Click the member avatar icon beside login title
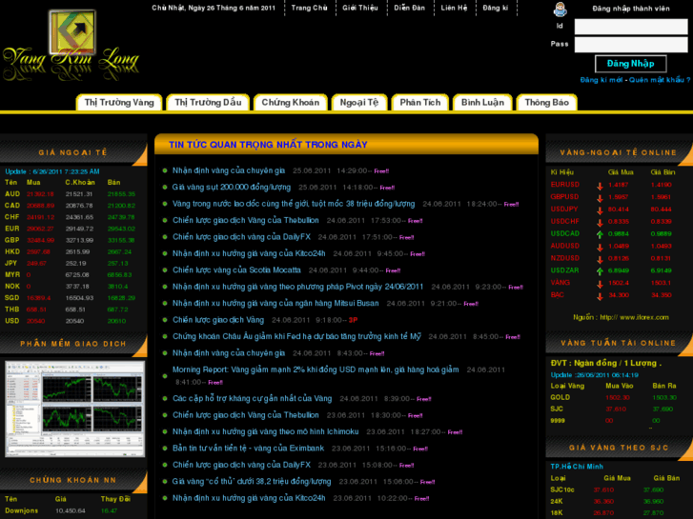Image resolution: width=693 pixels, height=519 pixels. [x=560, y=10]
